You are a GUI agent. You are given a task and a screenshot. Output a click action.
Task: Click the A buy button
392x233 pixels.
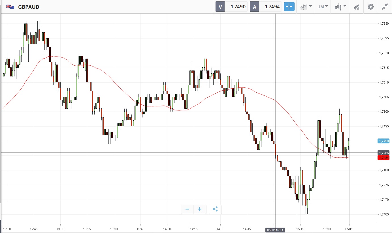[x=254, y=7]
